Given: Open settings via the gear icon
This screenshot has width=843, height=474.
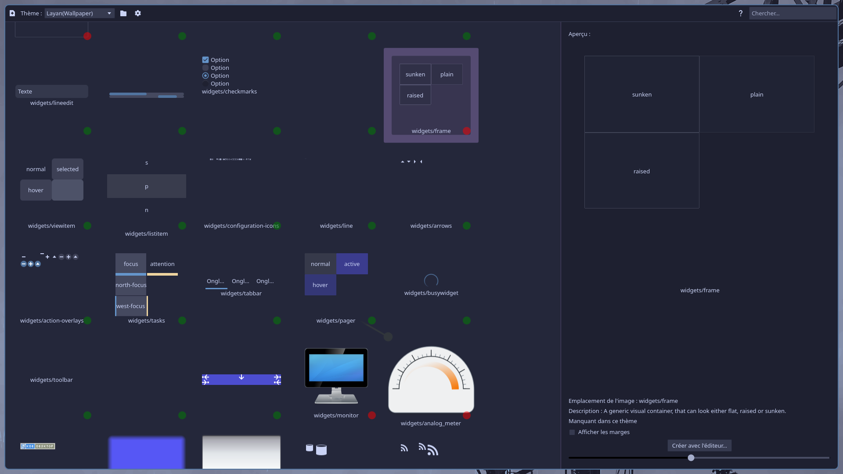Looking at the screenshot, I should pyautogui.click(x=138, y=13).
